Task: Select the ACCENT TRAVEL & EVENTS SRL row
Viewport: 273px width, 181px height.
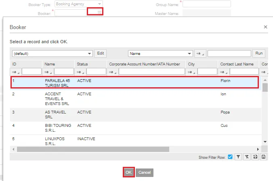Action: click(136, 99)
